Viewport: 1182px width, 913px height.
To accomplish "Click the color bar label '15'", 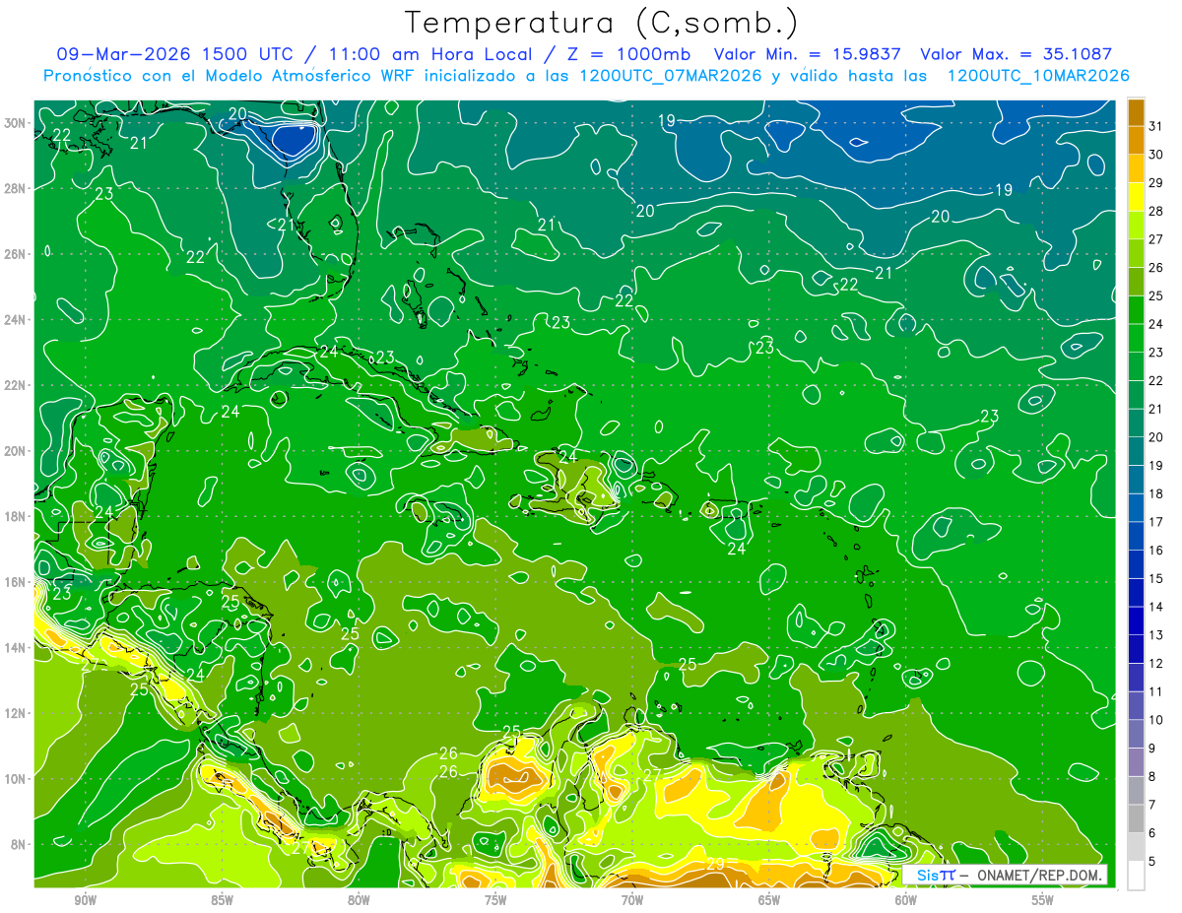I will coord(1155,578).
